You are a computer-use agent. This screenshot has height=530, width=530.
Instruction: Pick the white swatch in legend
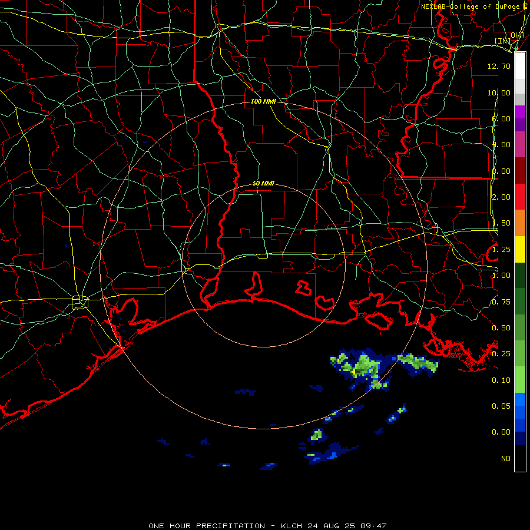(x=520, y=66)
